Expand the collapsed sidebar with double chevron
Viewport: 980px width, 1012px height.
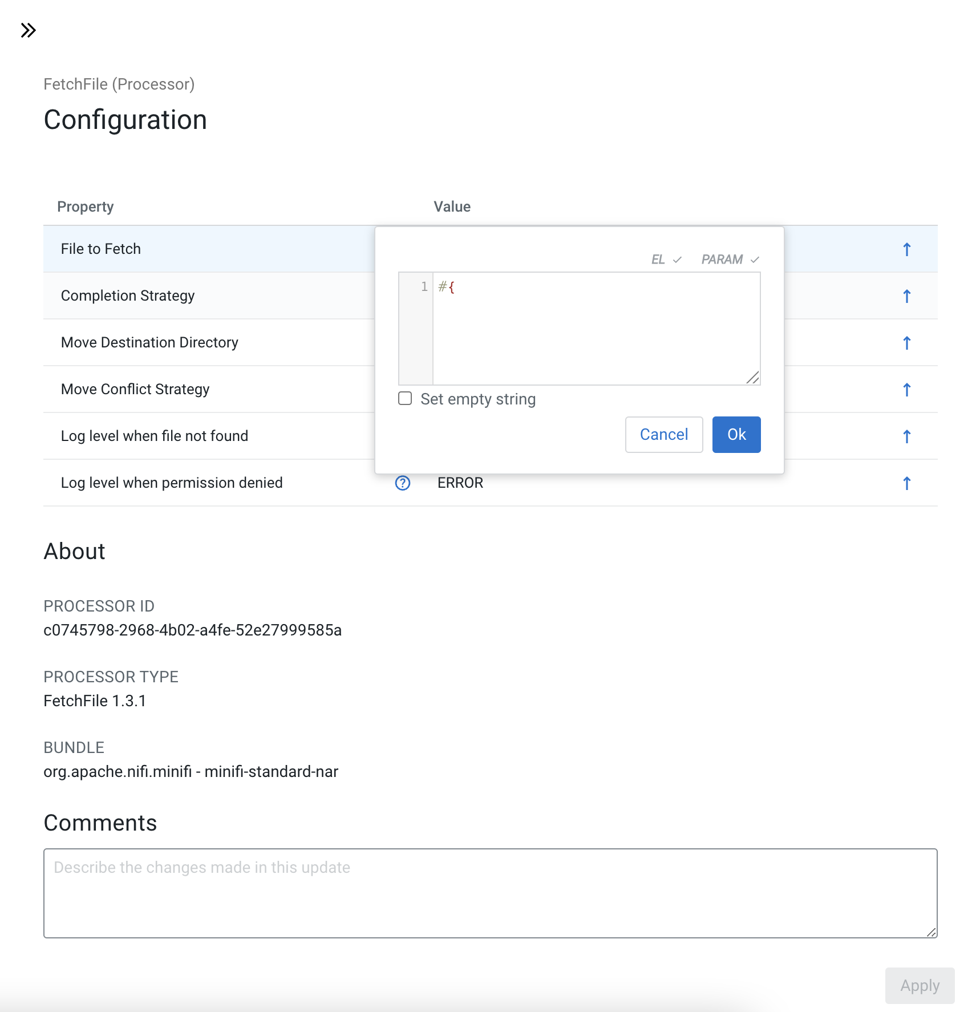click(28, 30)
